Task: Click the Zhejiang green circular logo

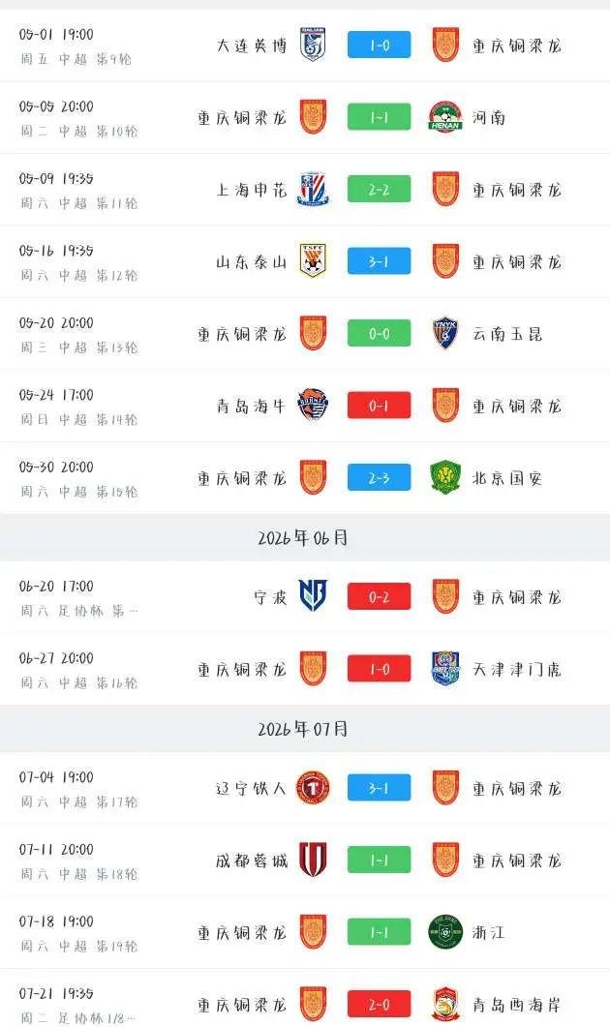Action: (x=445, y=931)
